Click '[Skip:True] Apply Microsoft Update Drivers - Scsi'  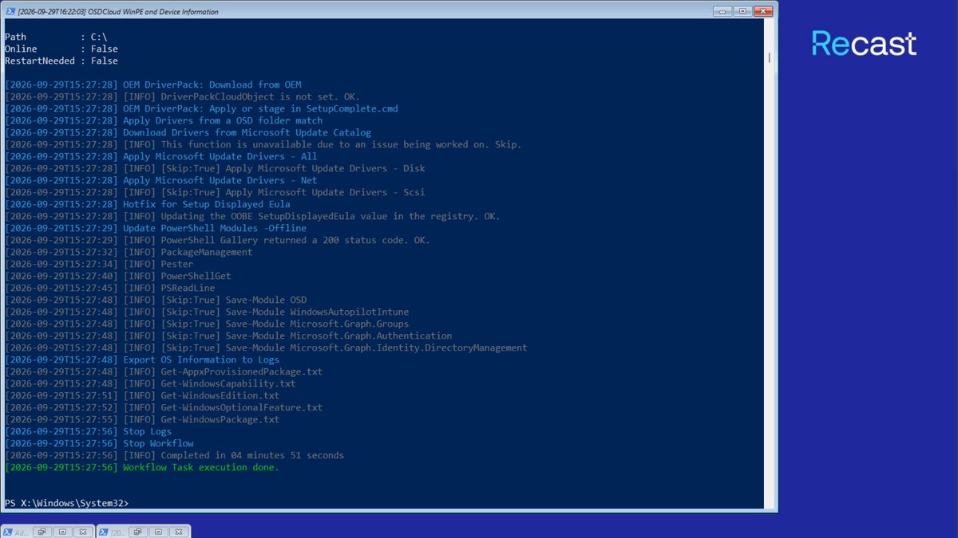click(293, 192)
